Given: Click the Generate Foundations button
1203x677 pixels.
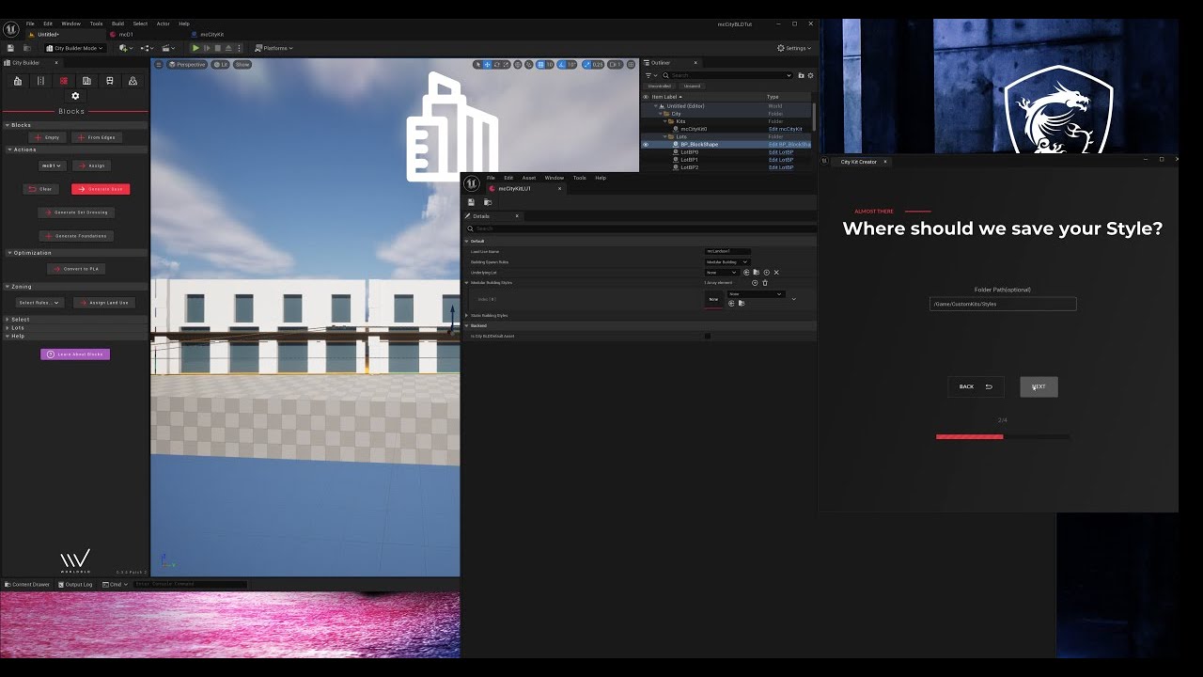Looking at the screenshot, I should tap(76, 236).
